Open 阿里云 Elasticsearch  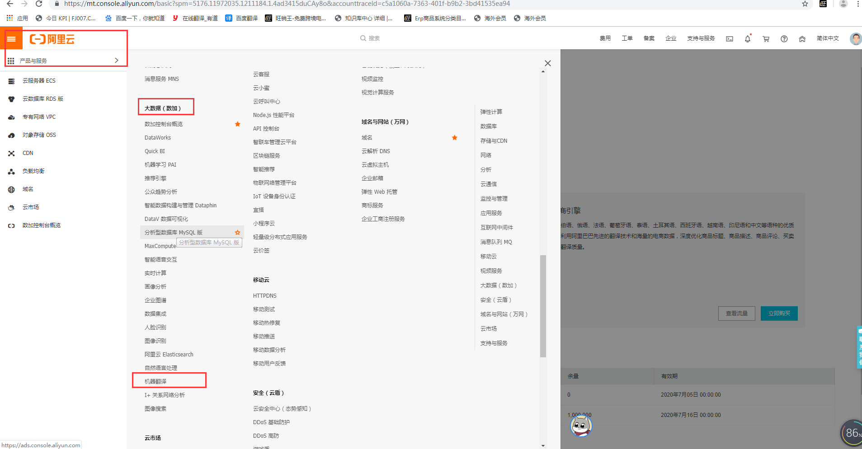pos(169,355)
